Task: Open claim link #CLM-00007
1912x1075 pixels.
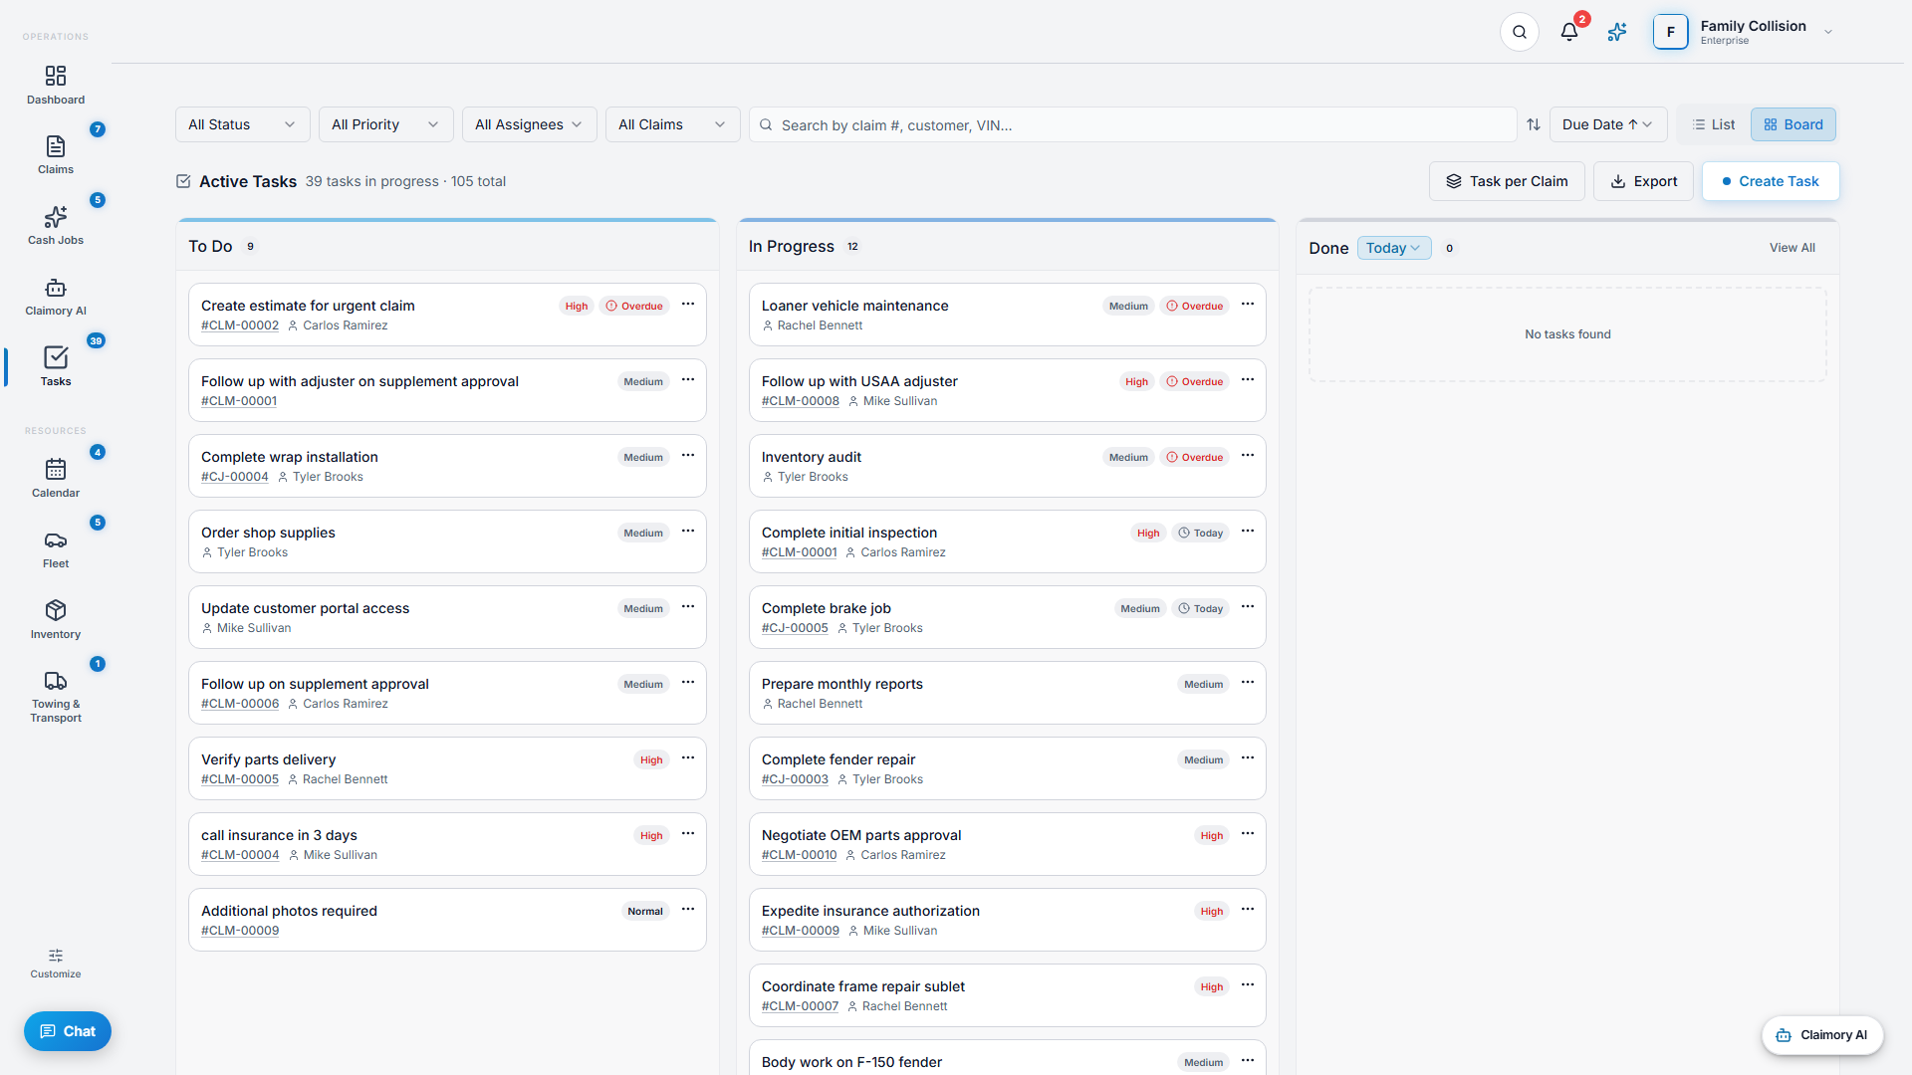Action: [801, 1006]
